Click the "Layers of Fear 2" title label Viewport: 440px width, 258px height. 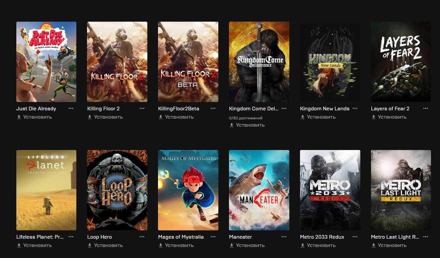390,109
